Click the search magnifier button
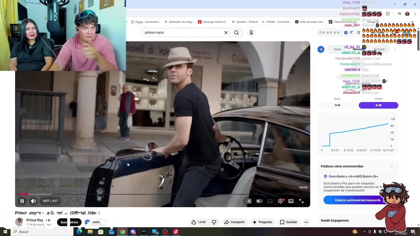Image resolution: width=420 pixels, height=236 pixels. pos(237,32)
